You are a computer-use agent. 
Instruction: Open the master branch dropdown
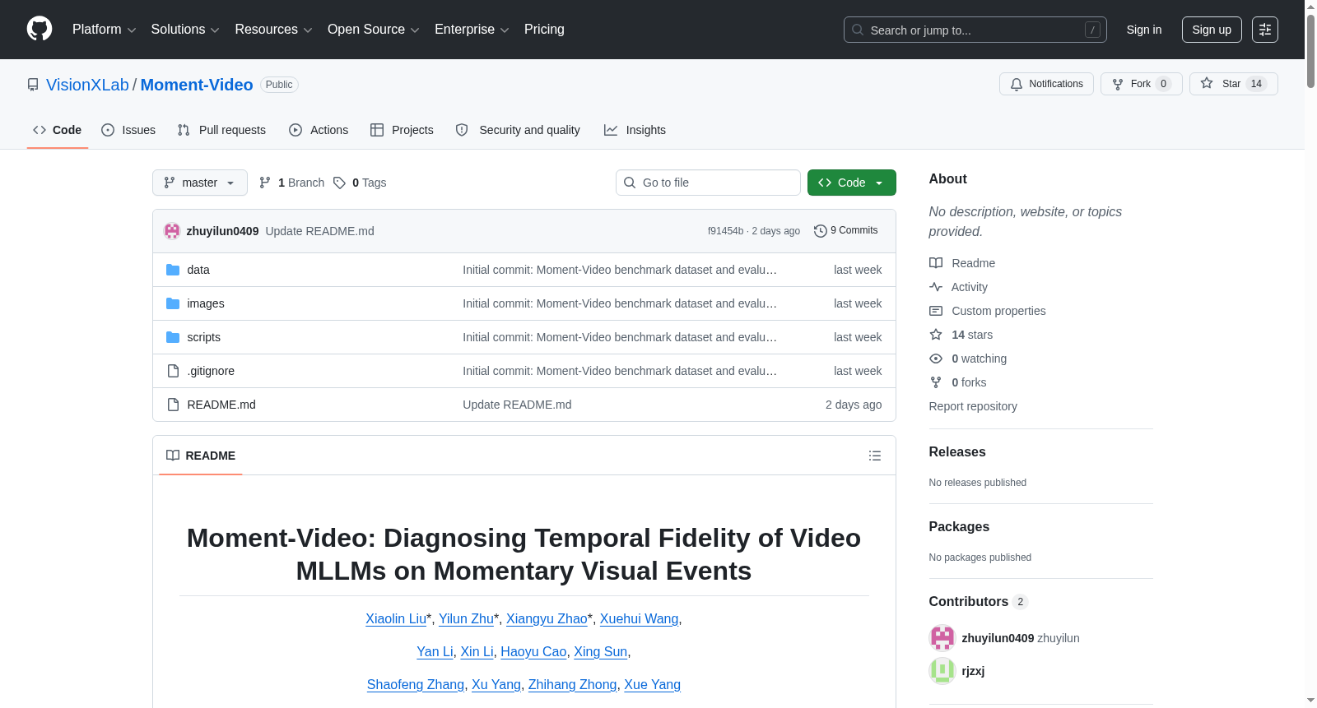[x=200, y=183]
